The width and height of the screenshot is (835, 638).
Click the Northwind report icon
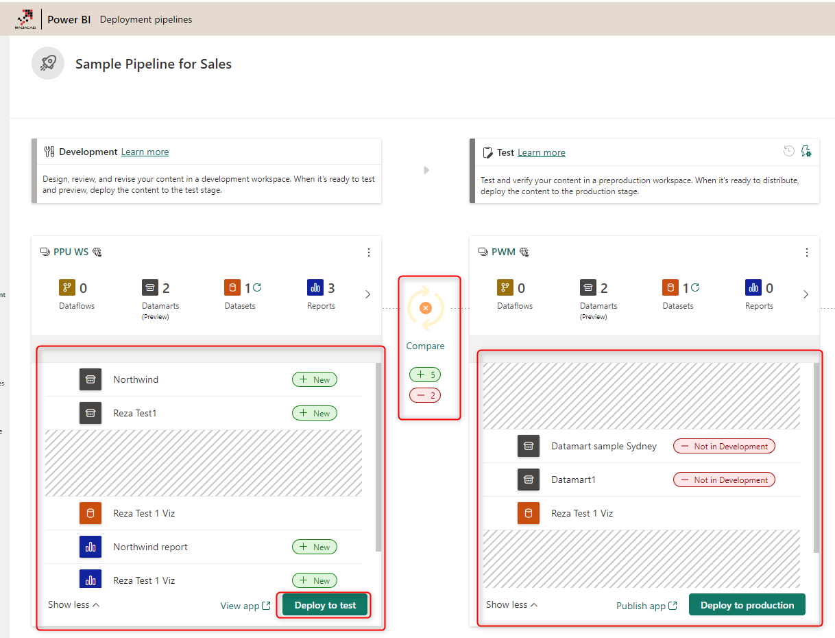pyautogui.click(x=90, y=547)
